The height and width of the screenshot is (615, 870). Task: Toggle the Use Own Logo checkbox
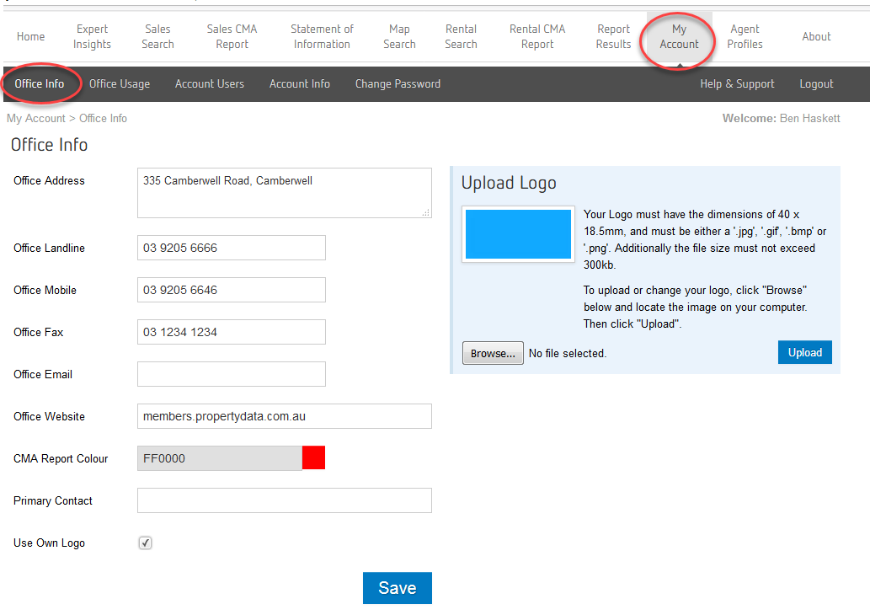pyautogui.click(x=145, y=543)
